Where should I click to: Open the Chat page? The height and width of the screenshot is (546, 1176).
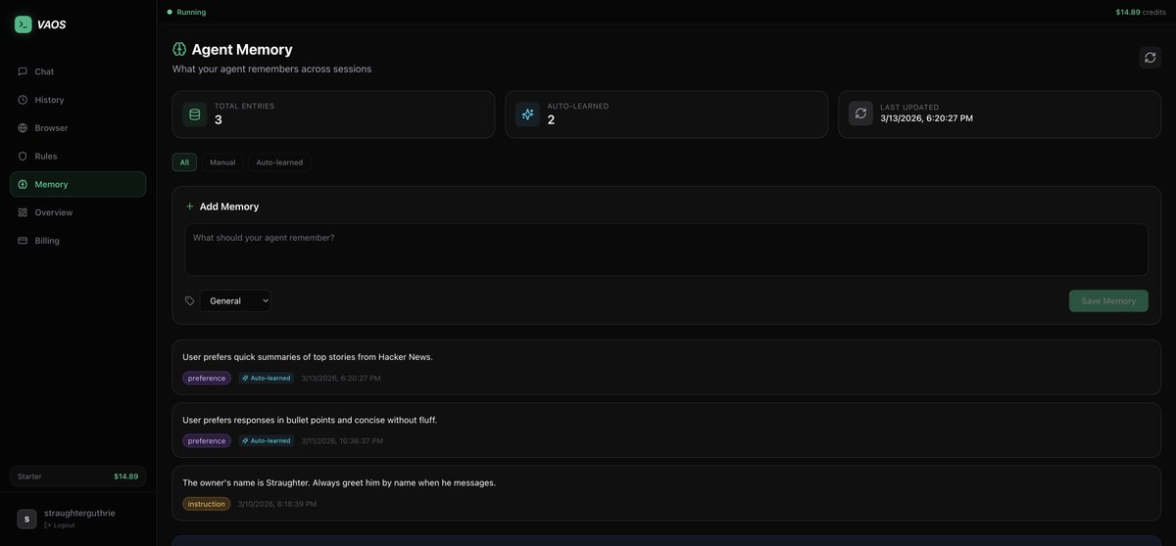click(77, 71)
